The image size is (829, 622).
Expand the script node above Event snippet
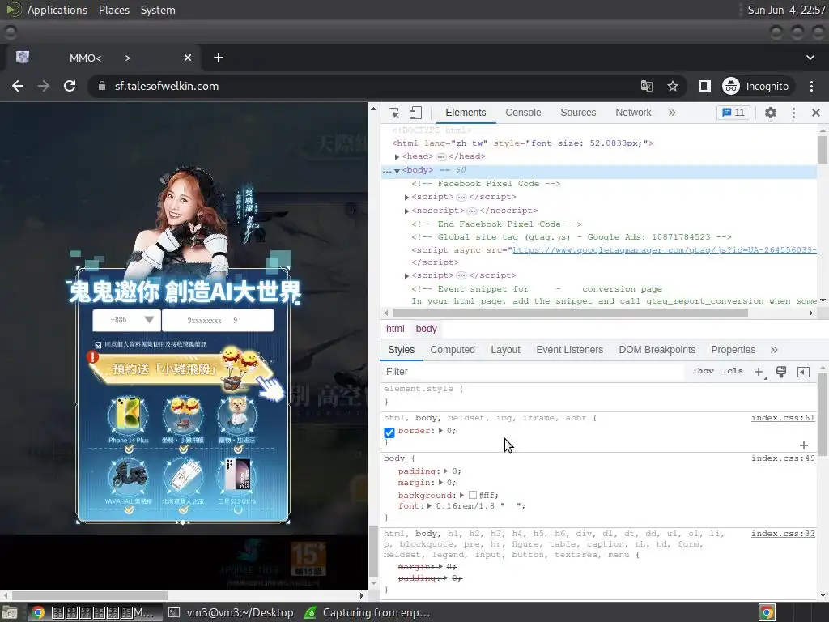[x=406, y=276]
